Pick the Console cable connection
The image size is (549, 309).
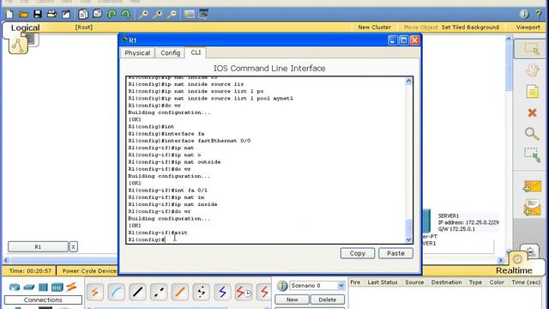click(x=117, y=292)
